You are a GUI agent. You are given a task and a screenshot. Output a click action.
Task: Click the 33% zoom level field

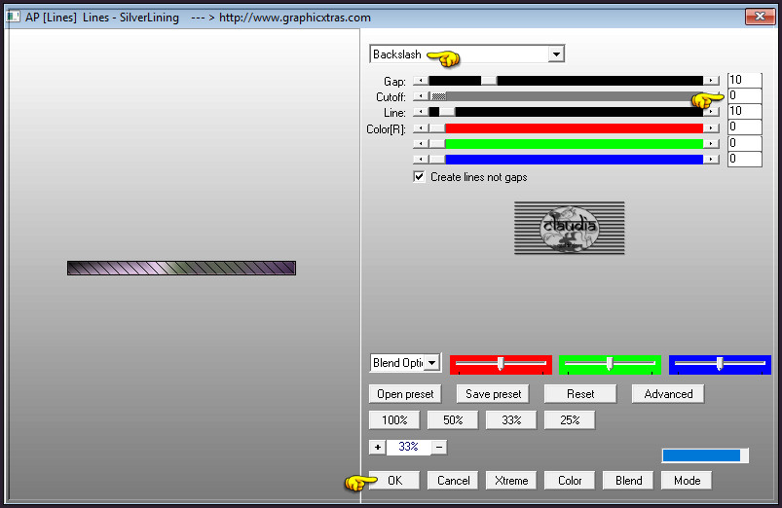tap(408, 447)
